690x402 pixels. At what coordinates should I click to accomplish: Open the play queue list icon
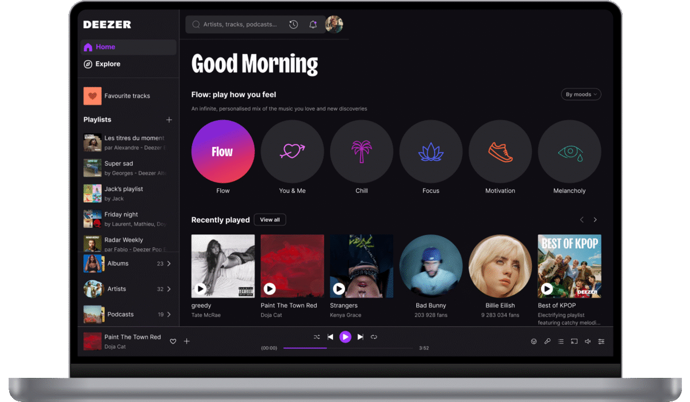(x=561, y=341)
